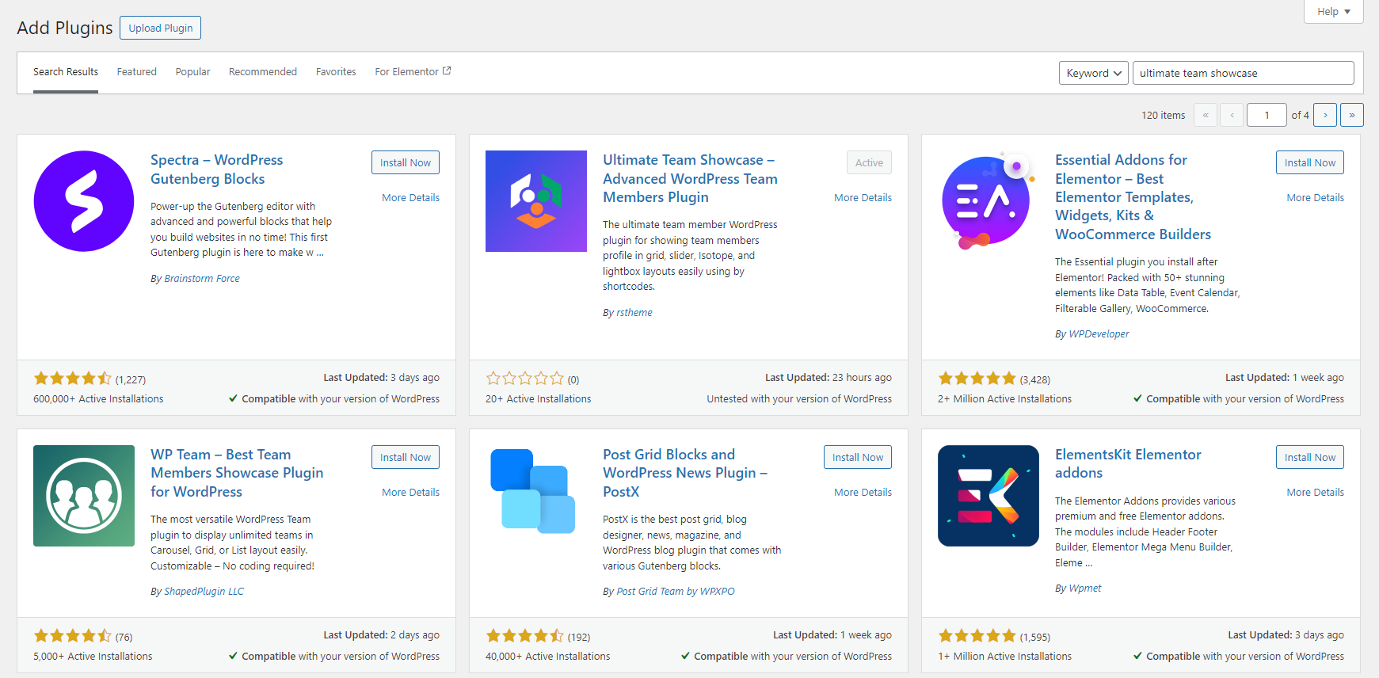Install ElementsKit Elementor addons
The image size is (1379, 678).
click(x=1310, y=457)
